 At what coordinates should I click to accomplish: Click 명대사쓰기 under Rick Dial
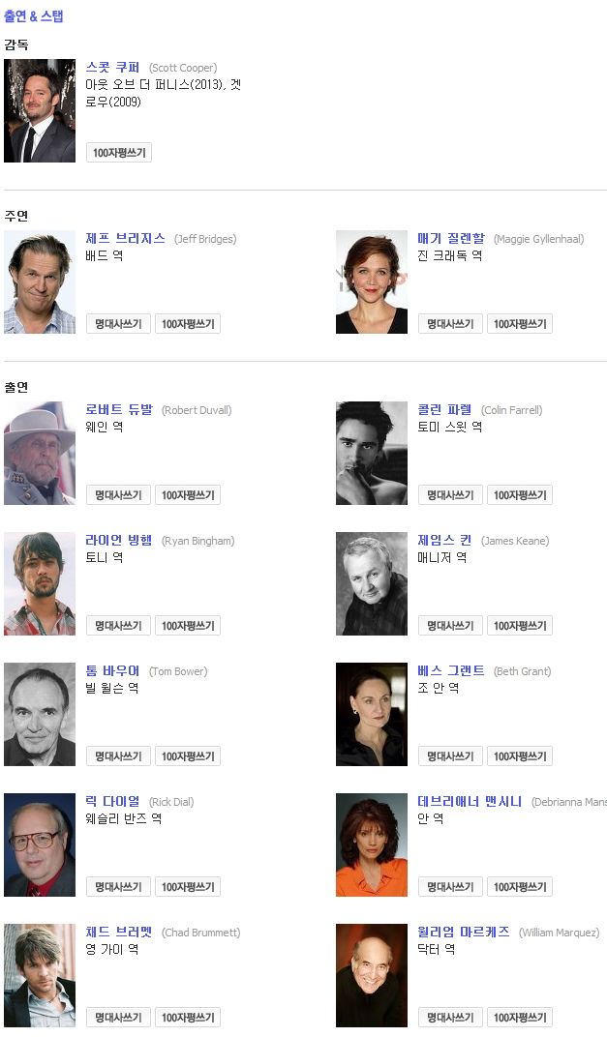pos(118,887)
